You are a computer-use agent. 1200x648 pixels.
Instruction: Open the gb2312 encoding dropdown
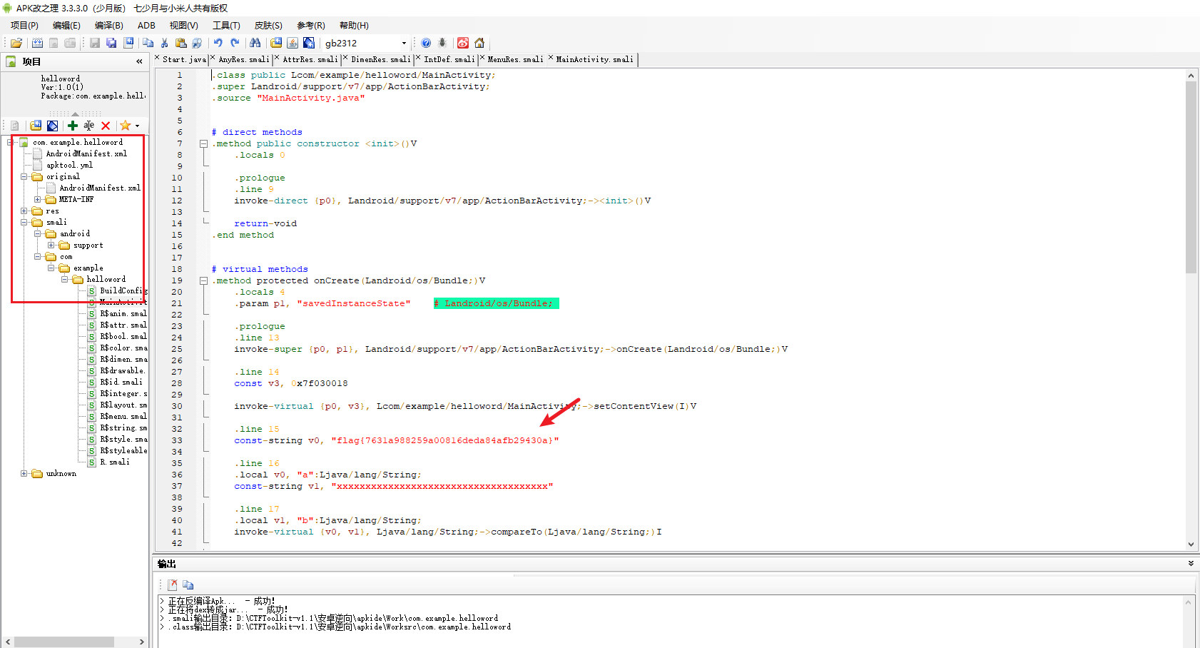coord(404,43)
